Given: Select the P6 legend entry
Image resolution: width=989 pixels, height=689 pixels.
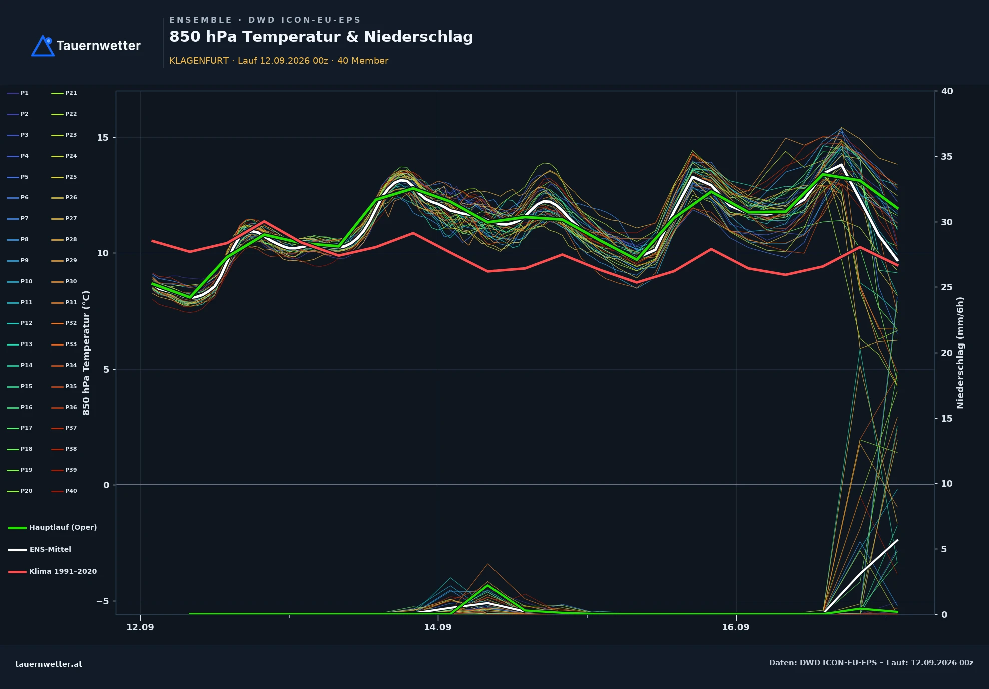Looking at the screenshot, I should tap(18, 198).
